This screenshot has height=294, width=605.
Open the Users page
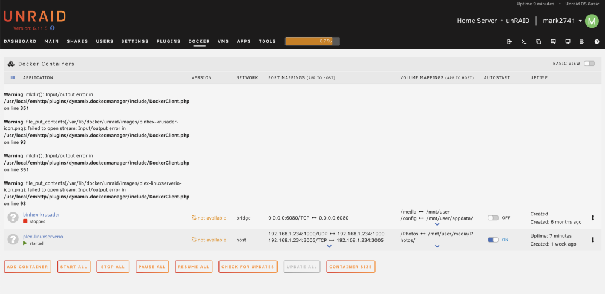point(105,41)
